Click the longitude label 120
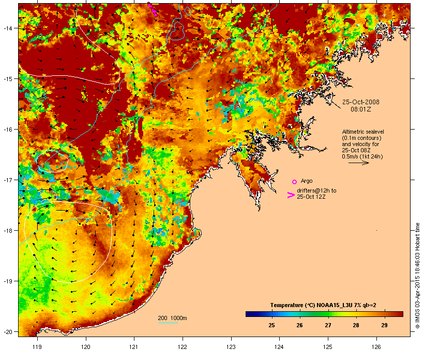The image size is (424, 351). (86, 347)
